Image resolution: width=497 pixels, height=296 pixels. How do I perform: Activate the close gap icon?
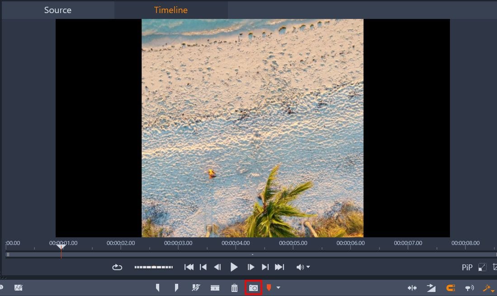(x=412, y=287)
